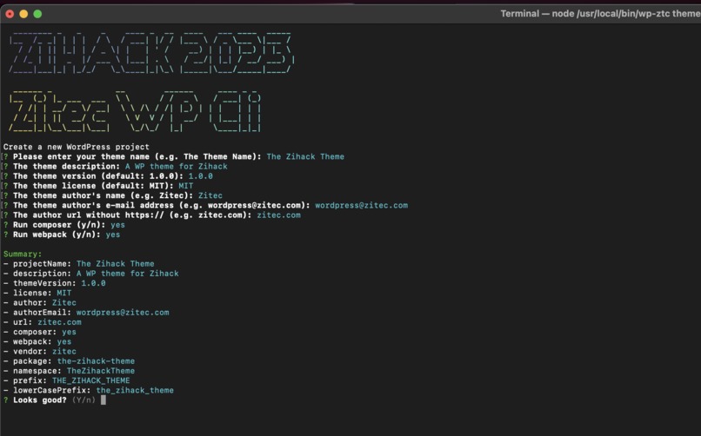Click the summary 'namespace: TheZihackTheme' row

[x=69, y=371]
